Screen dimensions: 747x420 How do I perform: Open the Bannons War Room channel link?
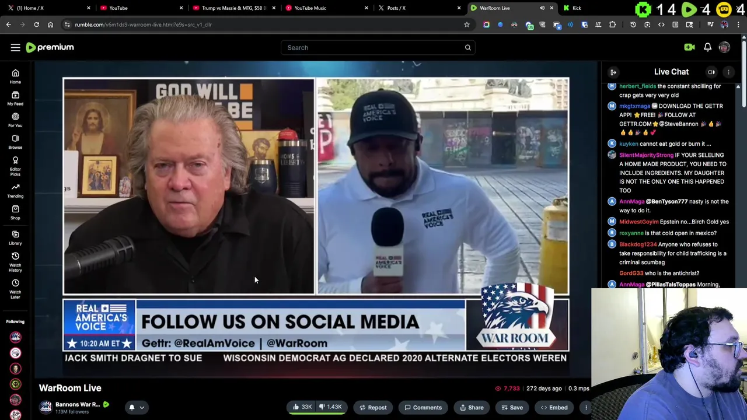click(x=78, y=404)
